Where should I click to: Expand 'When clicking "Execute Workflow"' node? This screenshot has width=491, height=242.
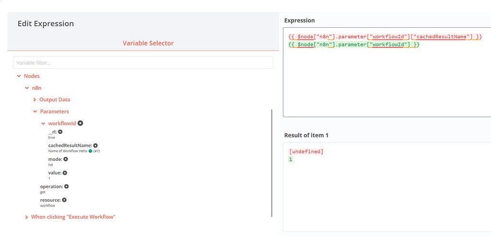(27, 217)
